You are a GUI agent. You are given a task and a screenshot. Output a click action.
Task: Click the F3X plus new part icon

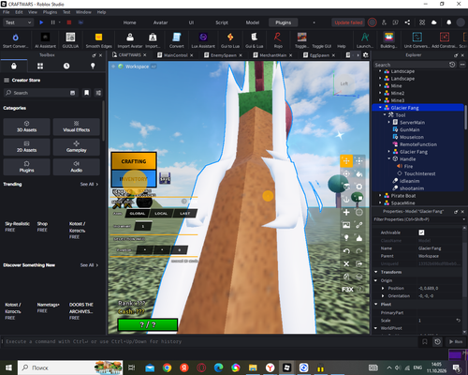tap(346, 213)
